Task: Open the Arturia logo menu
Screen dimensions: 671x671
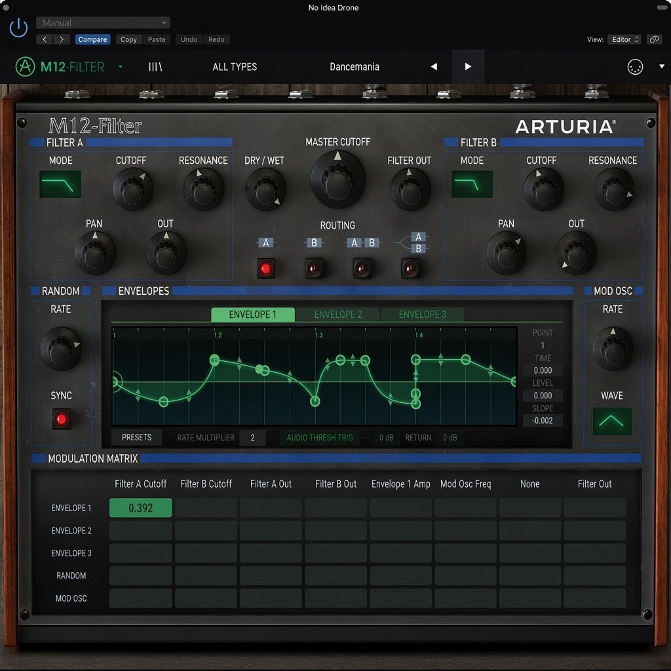Action: tap(25, 67)
